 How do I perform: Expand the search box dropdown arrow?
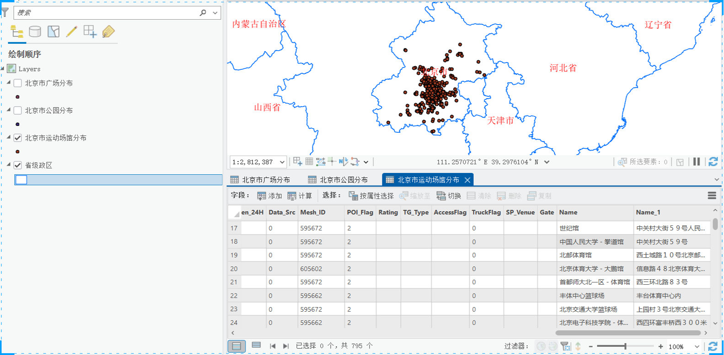pos(215,13)
